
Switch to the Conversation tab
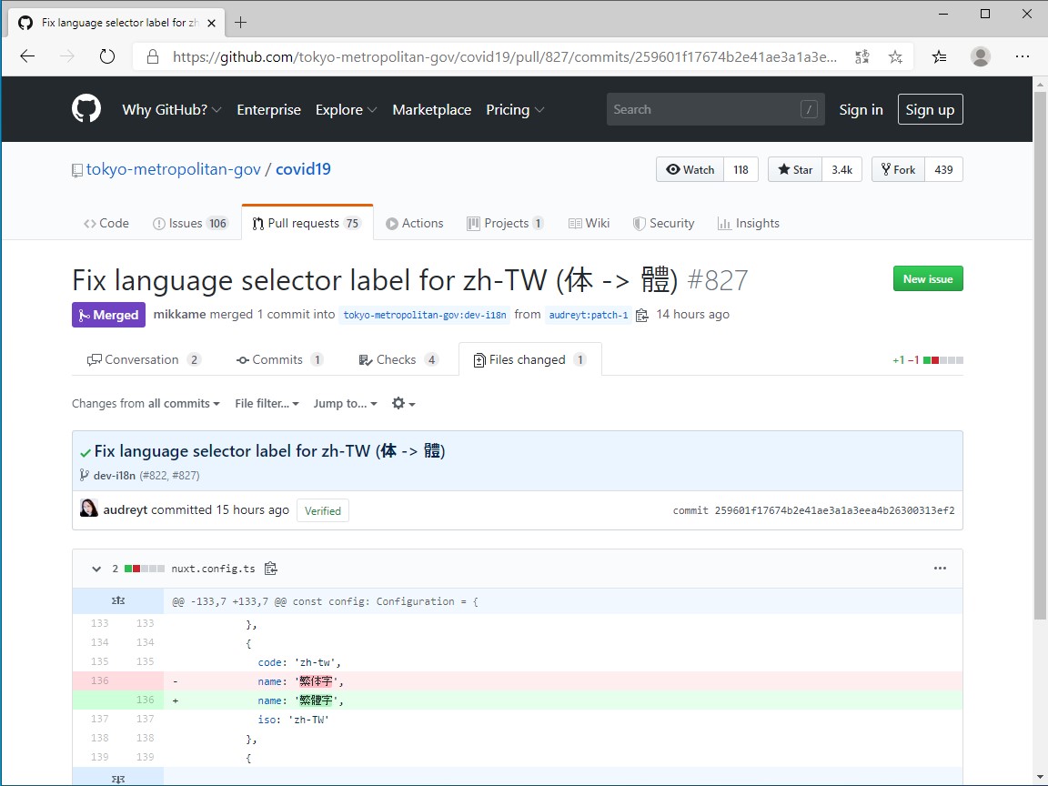pos(142,359)
